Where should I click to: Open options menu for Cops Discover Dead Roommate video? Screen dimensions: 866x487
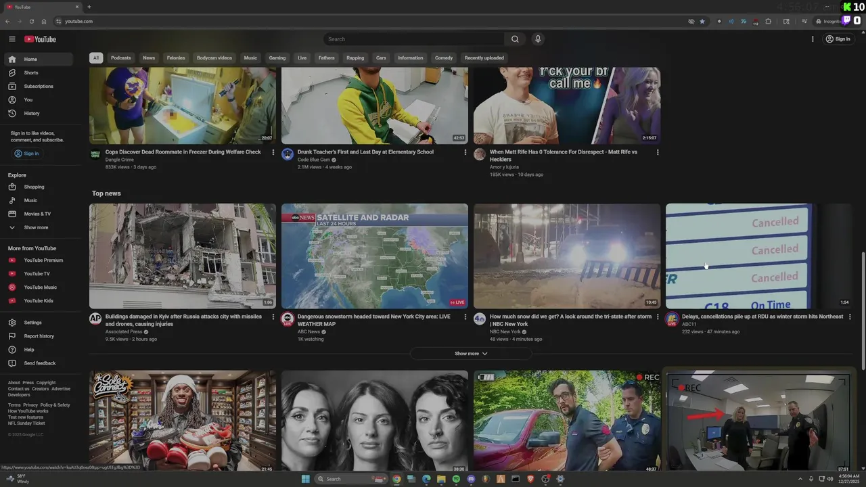tap(273, 153)
